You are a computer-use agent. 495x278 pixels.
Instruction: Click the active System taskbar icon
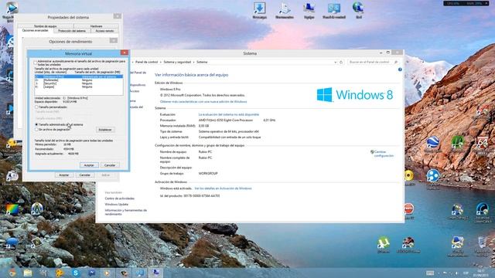[x=155, y=273]
